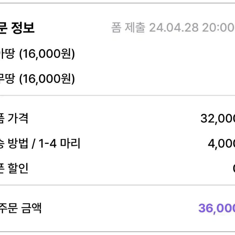This screenshot has height=235, width=235.
Task: Select the 0 discount value
Action: click(x=234, y=168)
